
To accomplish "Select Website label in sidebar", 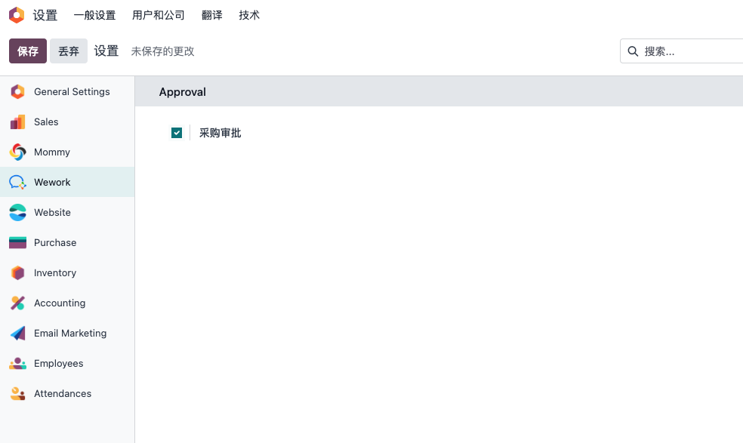I will [x=53, y=212].
